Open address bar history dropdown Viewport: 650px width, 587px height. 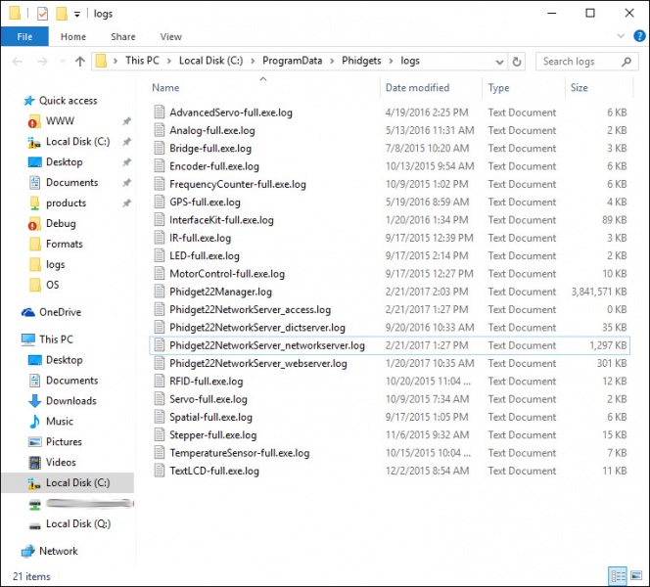coord(499,63)
